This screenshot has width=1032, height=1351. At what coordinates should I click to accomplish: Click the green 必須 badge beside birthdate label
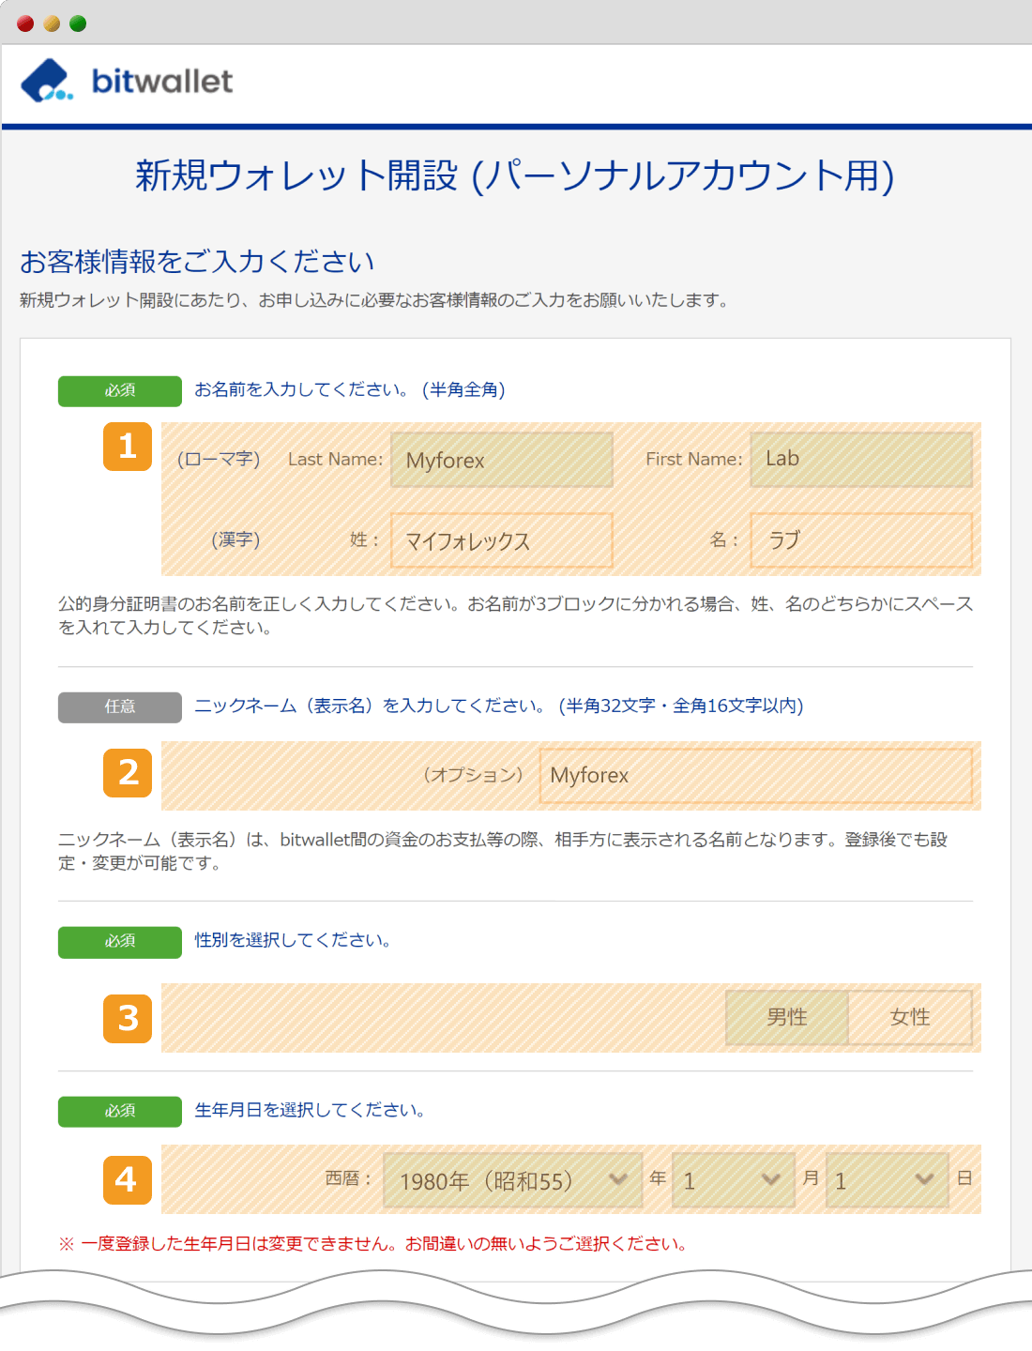click(120, 1112)
